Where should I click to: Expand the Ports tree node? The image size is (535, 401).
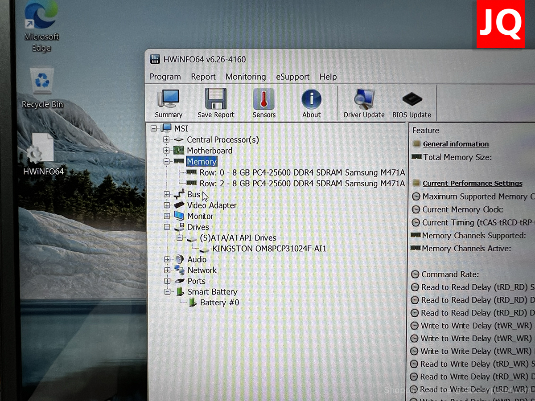[x=167, y=281]
